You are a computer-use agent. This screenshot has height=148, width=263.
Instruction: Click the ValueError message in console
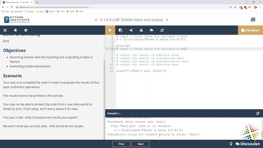point(154,134)
